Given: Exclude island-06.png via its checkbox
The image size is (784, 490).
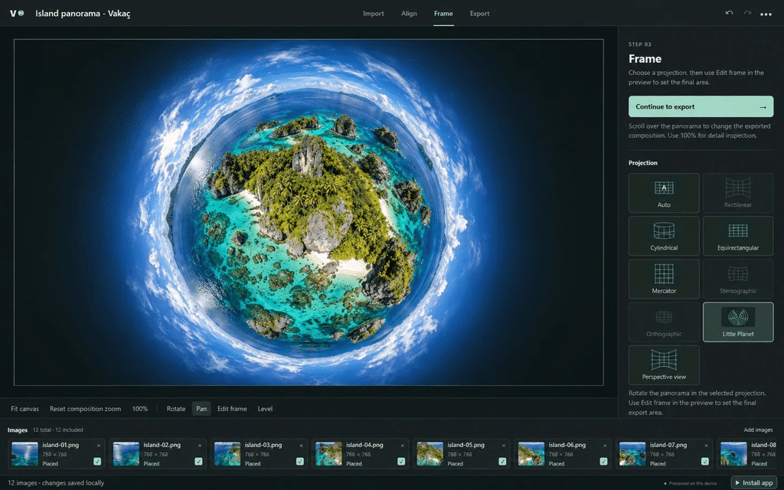Looking at the screenshot, I should click(x=603, y=462).
